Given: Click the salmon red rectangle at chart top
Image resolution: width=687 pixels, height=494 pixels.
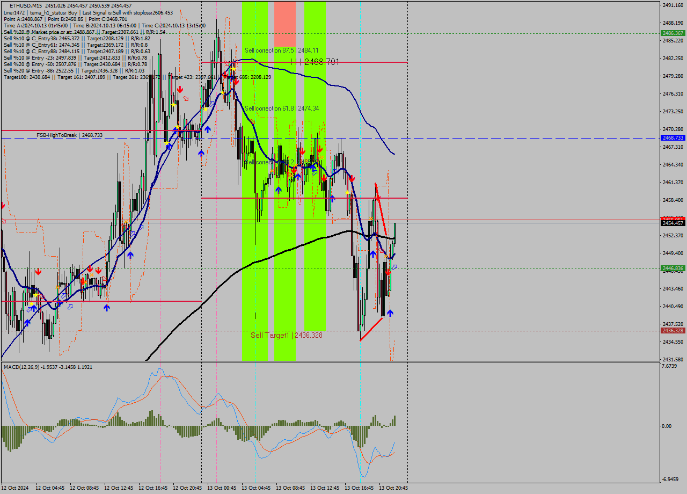Looking at the screenshot, I should point(285,24).
